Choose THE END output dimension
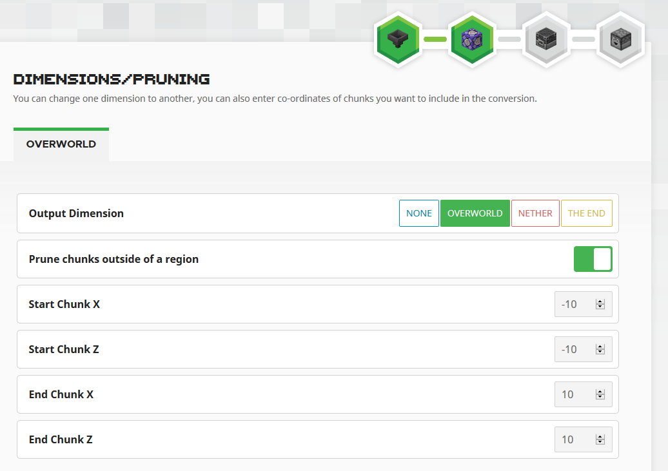This screenshot has width=668, height=471. tap(587, 213)
